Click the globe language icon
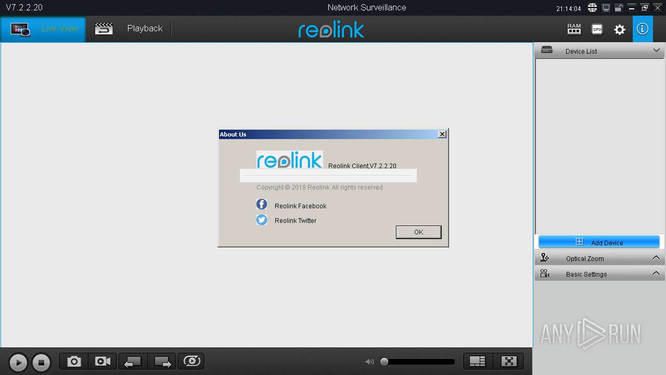 (592, 8)
